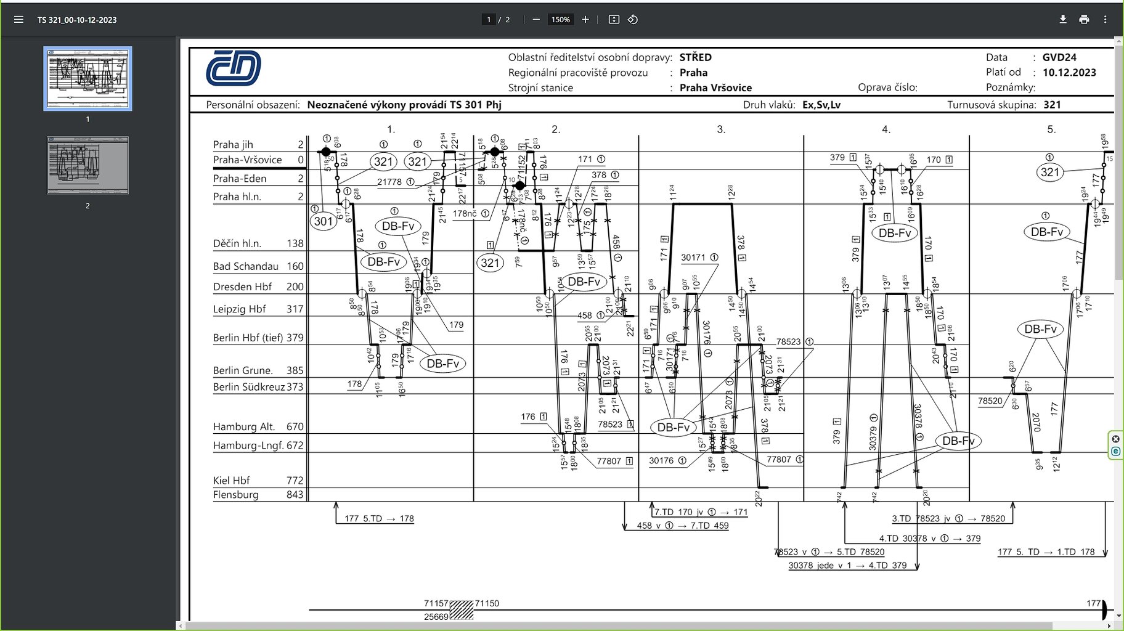This screenshot has width=1124, height=631.
Task: Click the 'Praha-Eden' station label
Action: point(240,178)
